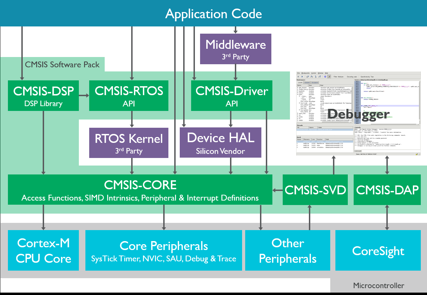Select the Core Peripherals block
Screen dimensions: 427x295
click(164, 250)
